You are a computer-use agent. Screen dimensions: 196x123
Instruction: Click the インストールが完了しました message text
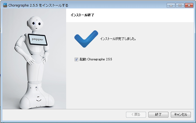click(118, 39)
